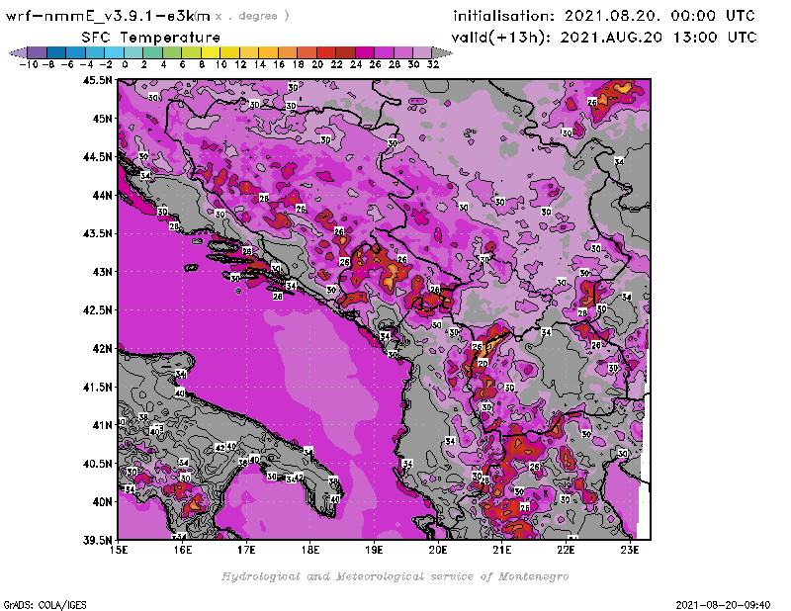
Task: Click the Montenegro service credit line
Action: [395, 576]
